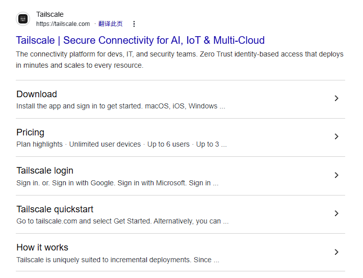Viewport: 363px width, 278px height.
Task: Click the Tailscale quickstart chevron arrow
Action: [x=336, y=213]
